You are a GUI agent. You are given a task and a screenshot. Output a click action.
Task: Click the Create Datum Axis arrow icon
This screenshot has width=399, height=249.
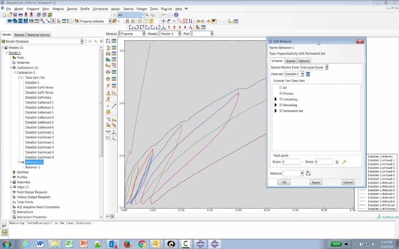click(114, 106)
